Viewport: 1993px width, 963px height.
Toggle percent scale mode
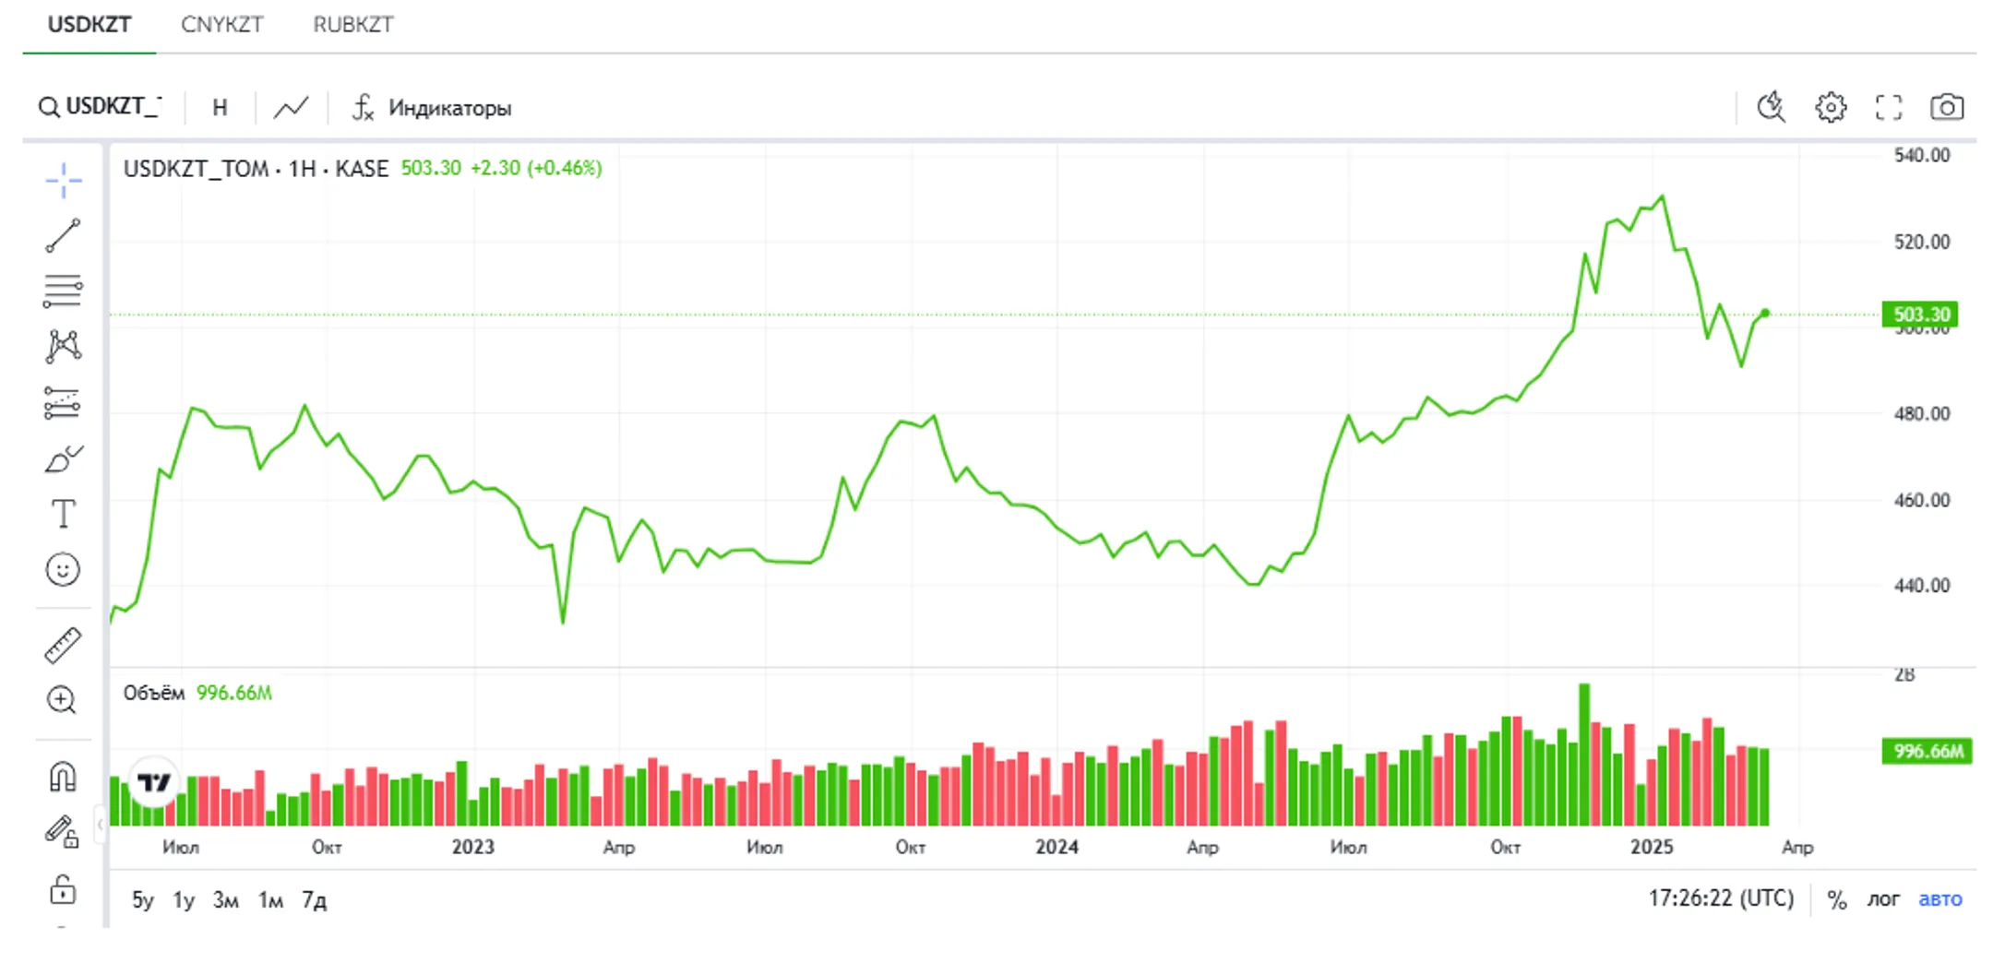[x=1837, y=899]
